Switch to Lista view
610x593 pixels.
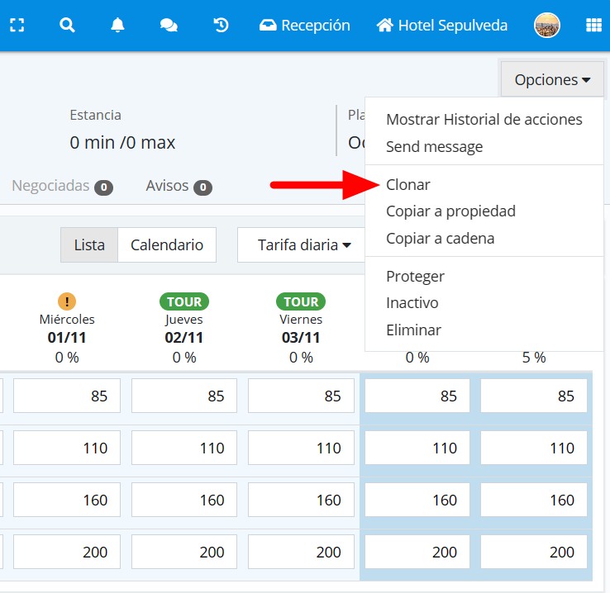coord(89,245)
